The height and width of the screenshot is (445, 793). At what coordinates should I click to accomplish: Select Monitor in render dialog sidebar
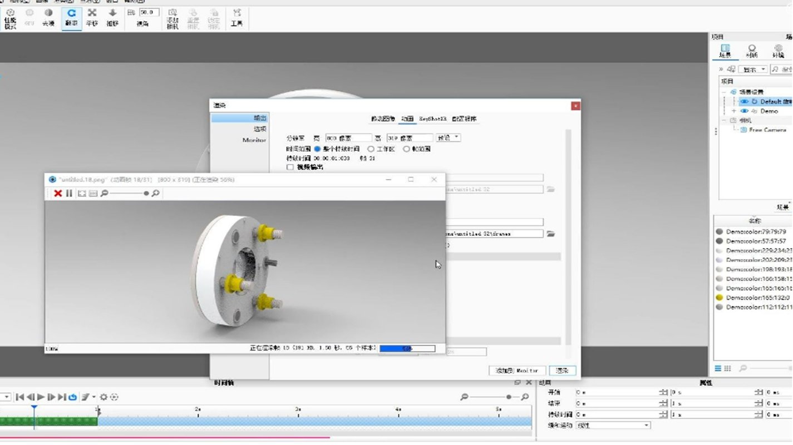(254, 140)
